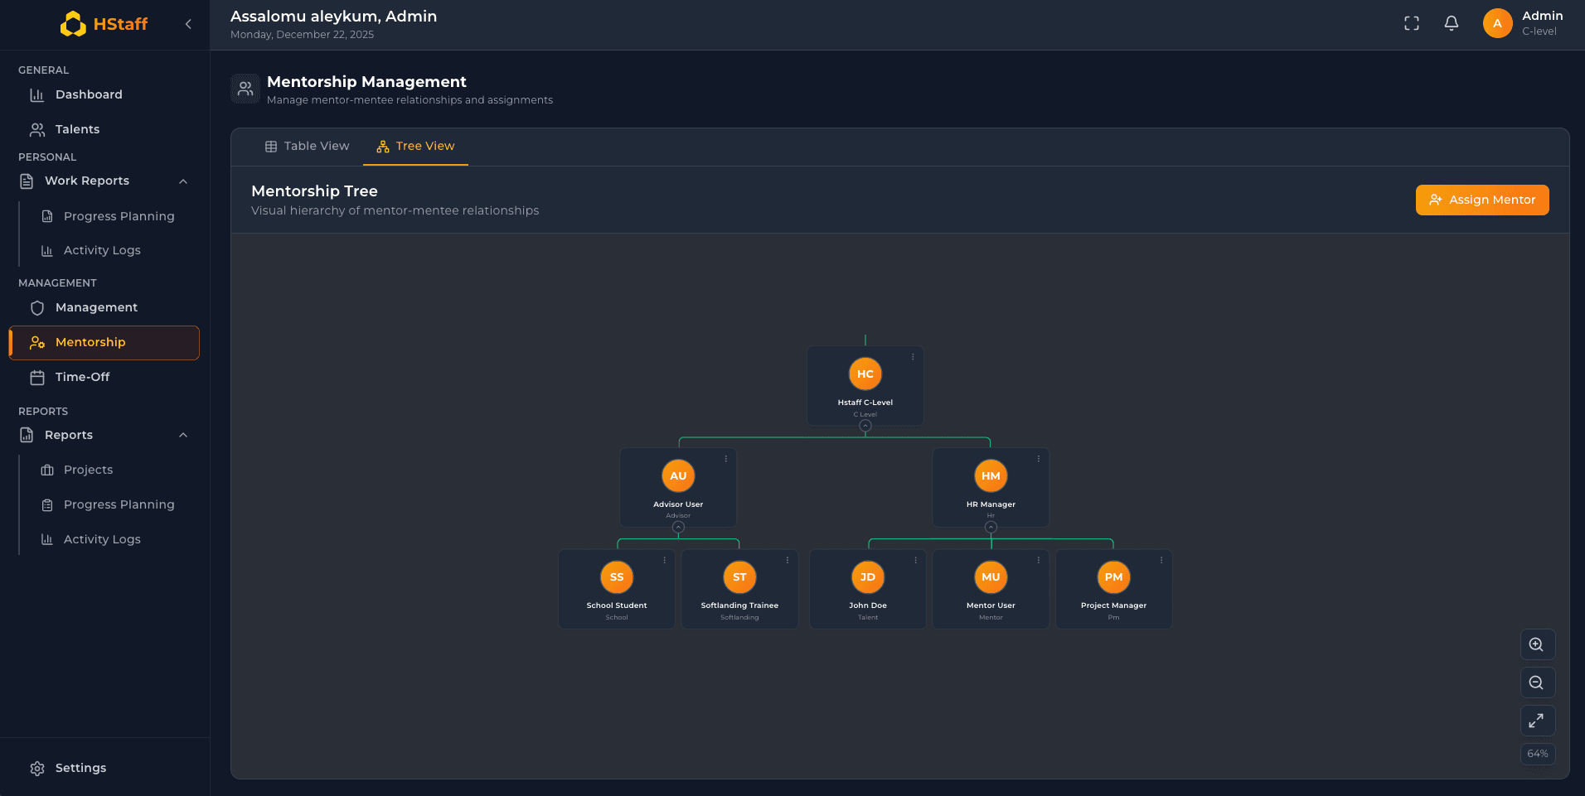The image size is (1585, 796).
Task: Open three-dot menu on HR Manager card
Action: click(1038, 459)
